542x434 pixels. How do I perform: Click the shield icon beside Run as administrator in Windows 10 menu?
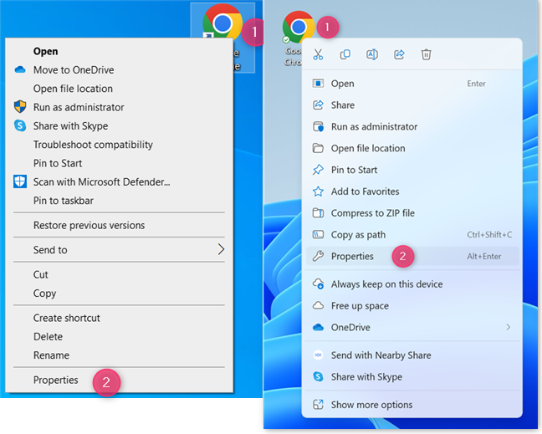coord(20,107)
